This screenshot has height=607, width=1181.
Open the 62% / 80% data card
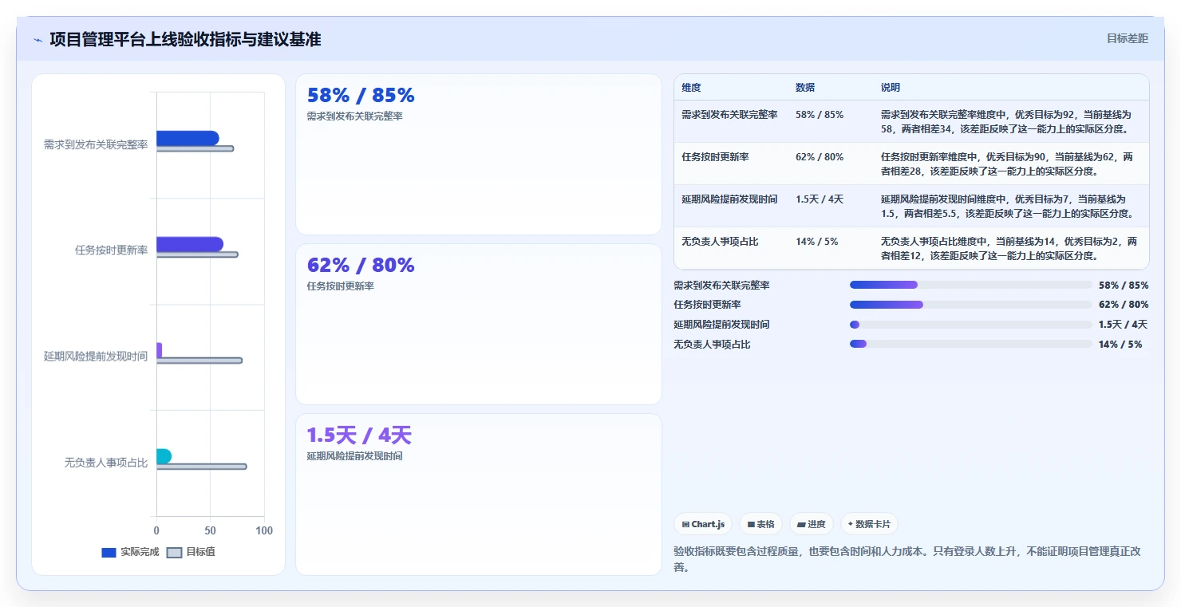coord(479,324)
